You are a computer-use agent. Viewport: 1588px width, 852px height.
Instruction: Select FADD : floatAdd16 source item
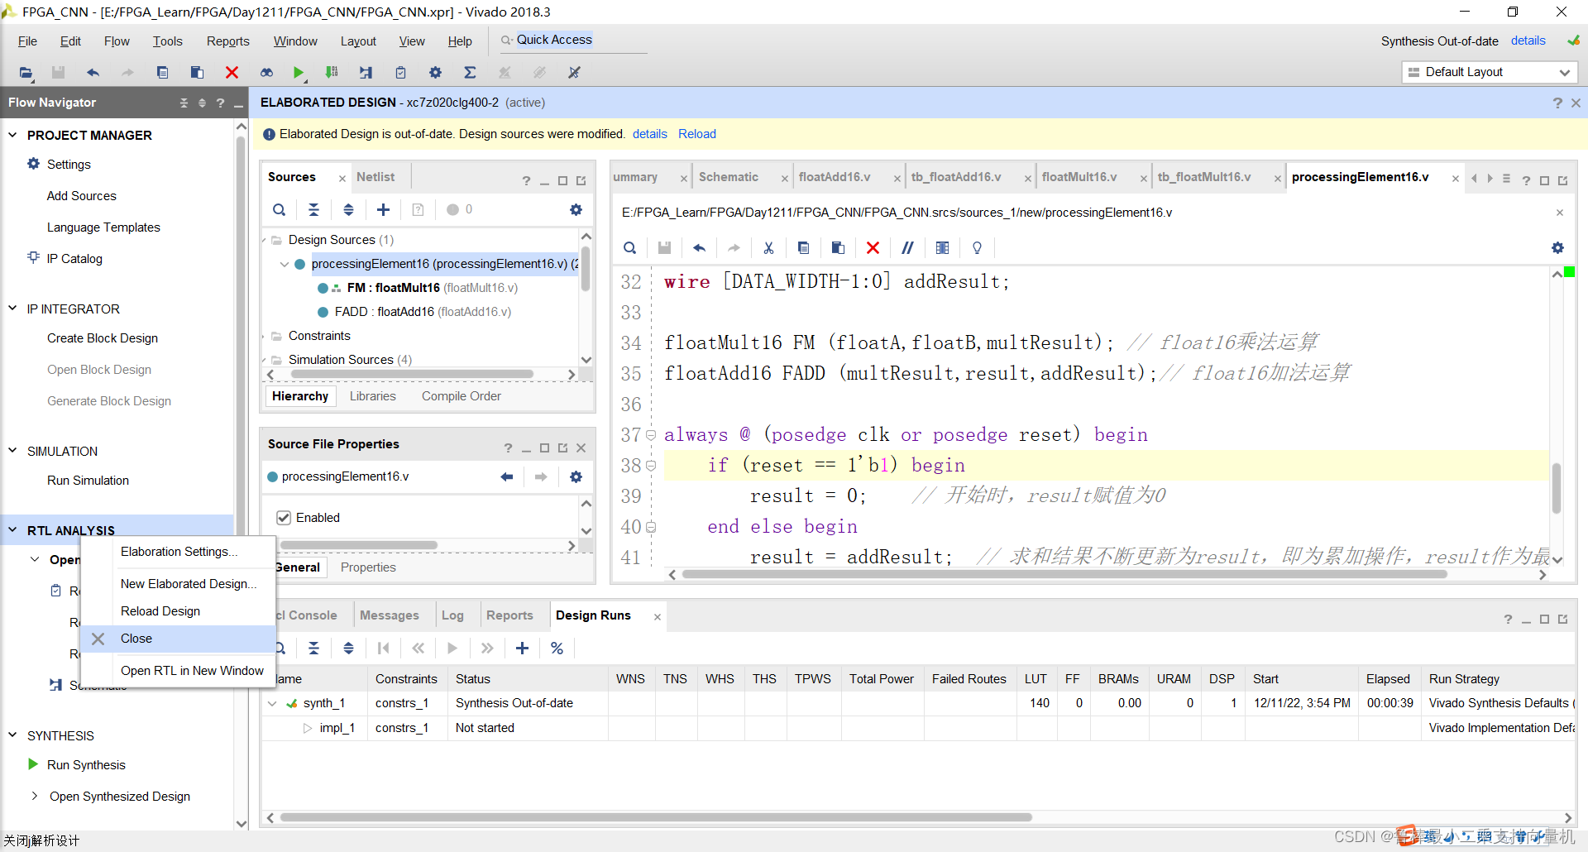pos(423,312)
